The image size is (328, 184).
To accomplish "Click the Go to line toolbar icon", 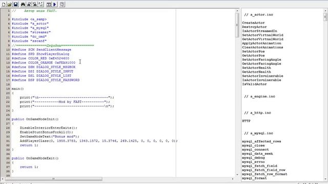I will click(x=40, y=4).
